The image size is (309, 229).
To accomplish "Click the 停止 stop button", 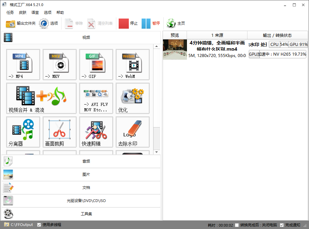I will (x=128, y=23).
